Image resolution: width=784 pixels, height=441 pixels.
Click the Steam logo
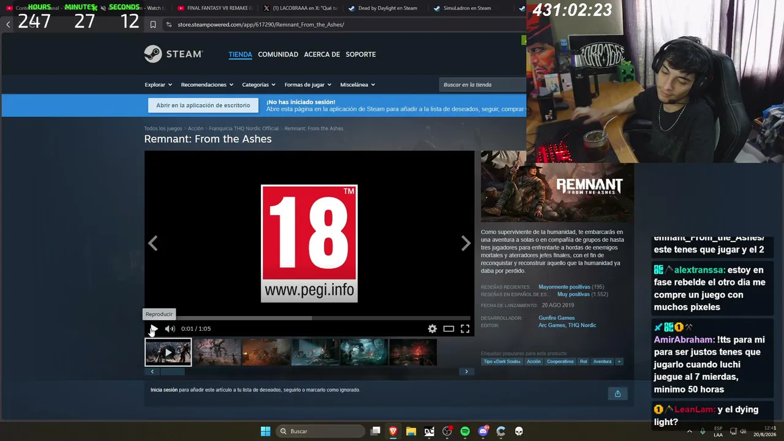pos(173,54)
